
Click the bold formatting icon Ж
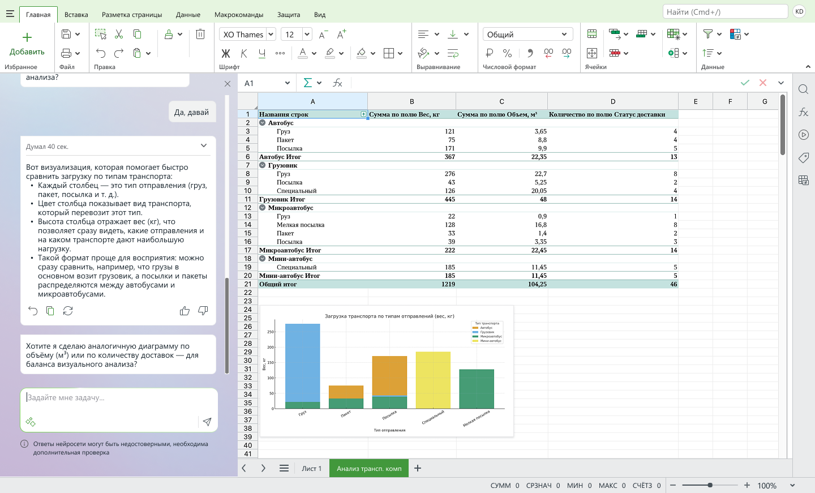226,53
